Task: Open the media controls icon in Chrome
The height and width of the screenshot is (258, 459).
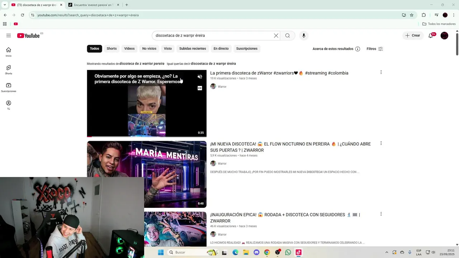Action: (x=436, y=15)
